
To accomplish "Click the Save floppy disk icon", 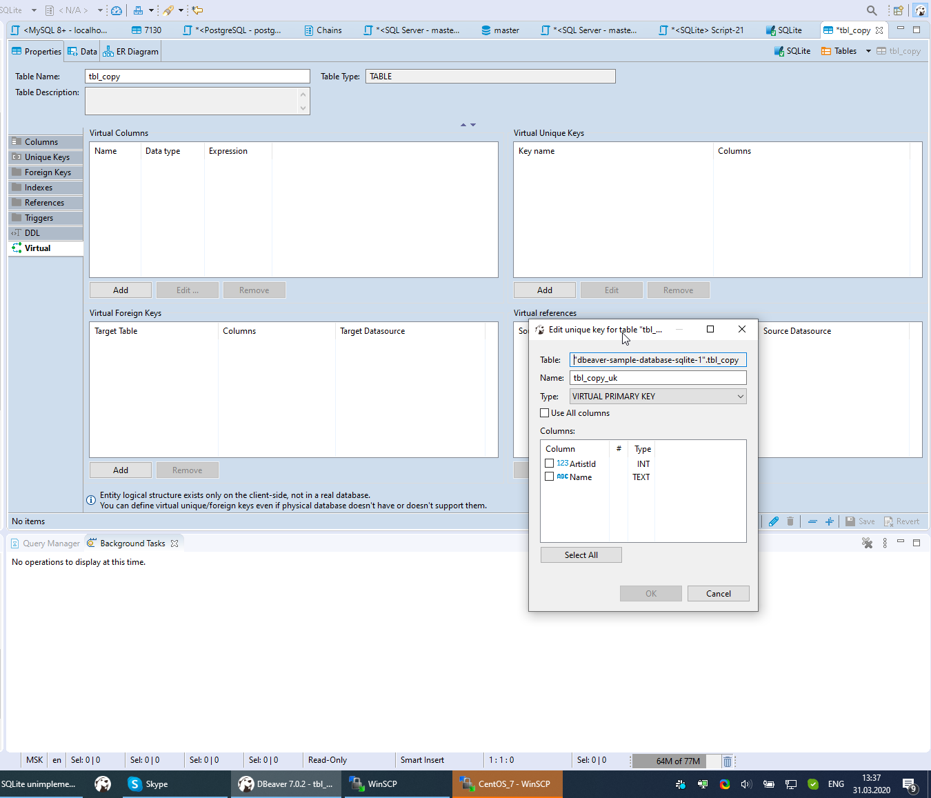I will [850, 521].
